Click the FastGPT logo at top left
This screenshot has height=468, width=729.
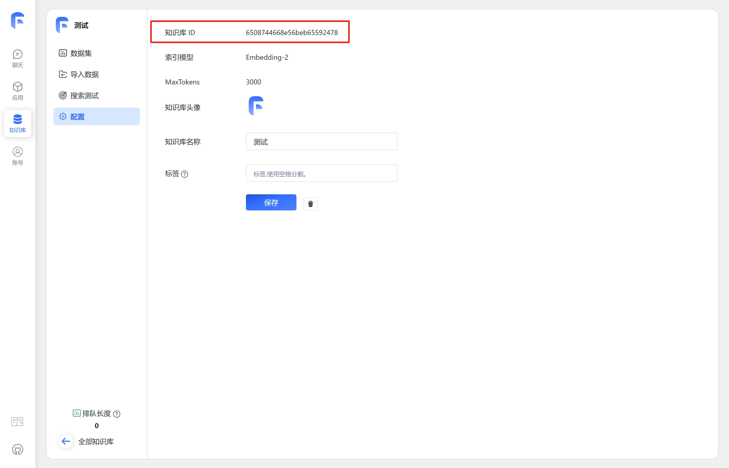18,20
